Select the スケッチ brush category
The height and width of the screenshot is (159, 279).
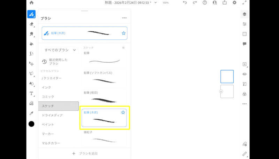59,106
